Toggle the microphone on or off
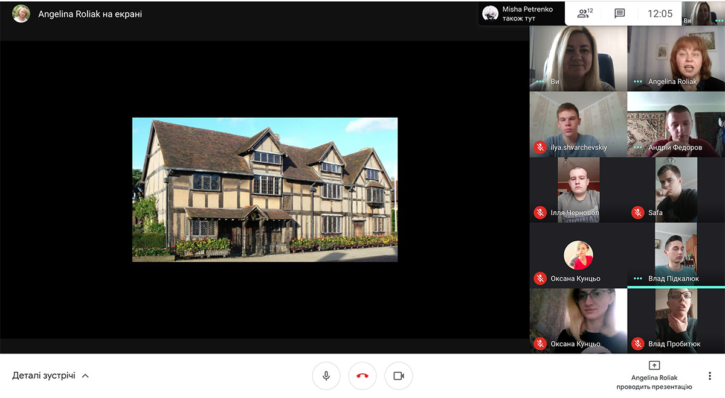The height and width of the screenshot is (398, 725). [326, 376]
